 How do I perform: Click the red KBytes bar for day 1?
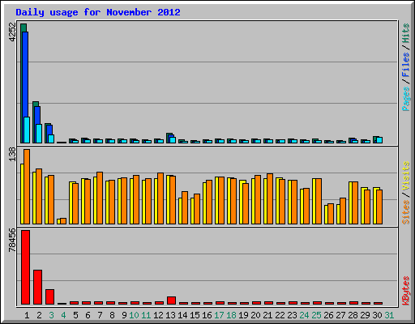point(25,267)
